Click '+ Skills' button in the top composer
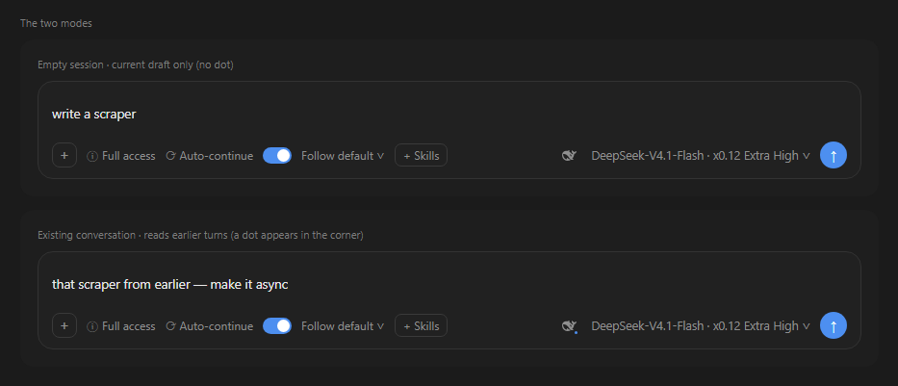The image size is (898, 386). click(x=421, y=155)
